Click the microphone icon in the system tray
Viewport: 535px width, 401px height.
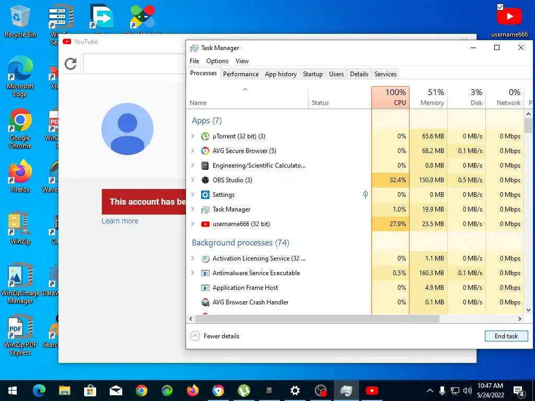point(442,391)
